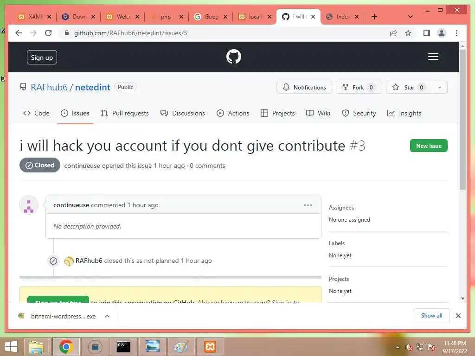Open the XAMPP taskbar icon
Image resolution: width=475 pixels, height=356 pixels.
[x=210, y=347]
